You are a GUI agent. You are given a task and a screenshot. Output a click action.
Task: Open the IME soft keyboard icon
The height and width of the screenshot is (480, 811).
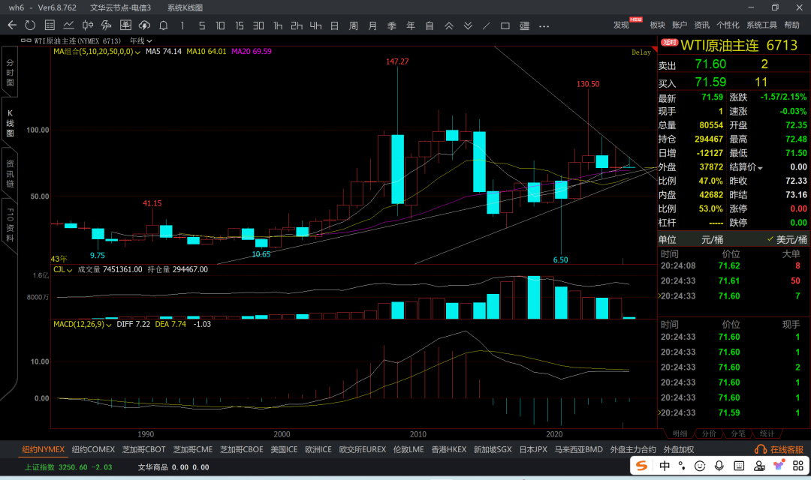(739, 466)
